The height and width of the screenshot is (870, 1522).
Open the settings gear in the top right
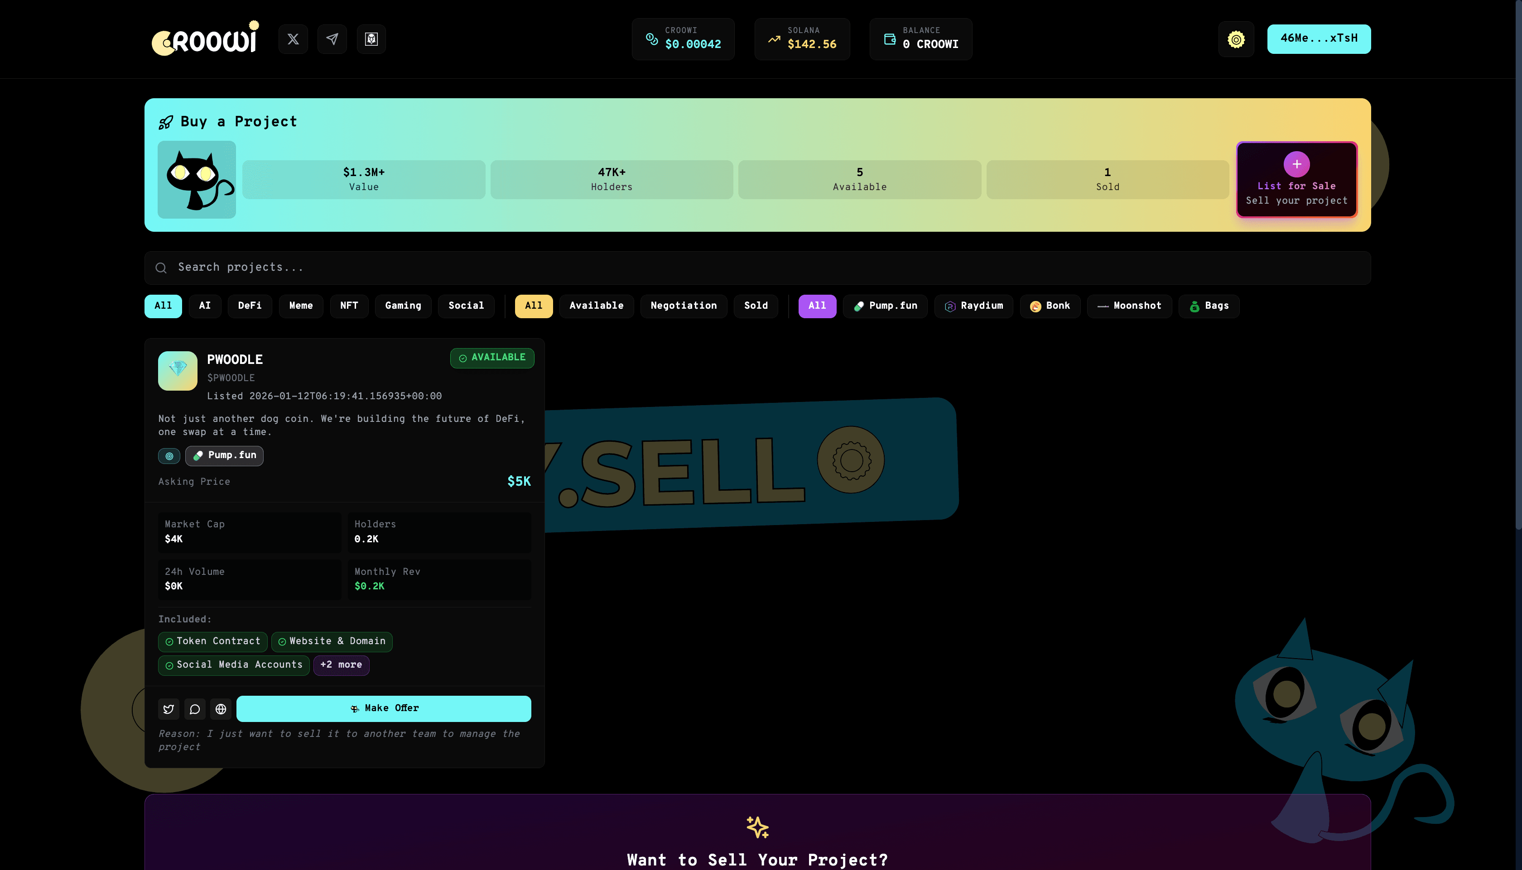[1236, 39]
